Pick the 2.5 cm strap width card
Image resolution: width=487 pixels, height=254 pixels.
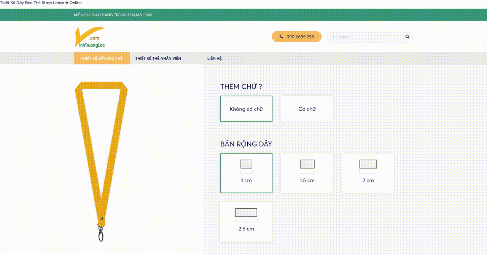point(246,222)
